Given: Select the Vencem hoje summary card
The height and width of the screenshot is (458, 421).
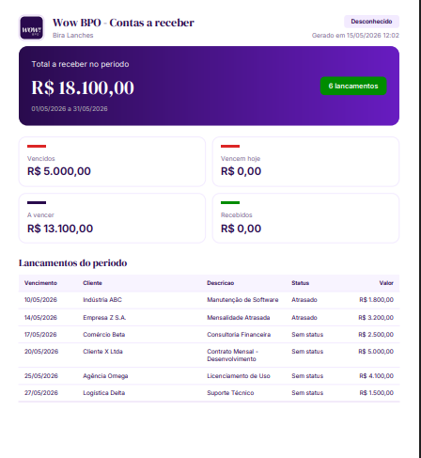Looking at the screenshot, I should pyautogui.click(x=305, y=162).
